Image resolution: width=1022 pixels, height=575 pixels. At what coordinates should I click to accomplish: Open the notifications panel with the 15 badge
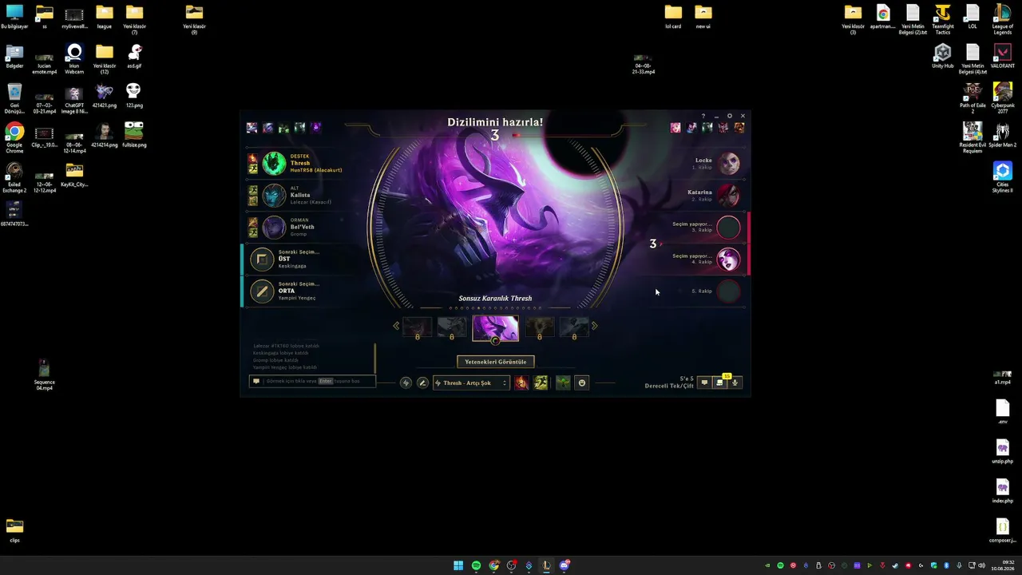click(x=719, y=383)
